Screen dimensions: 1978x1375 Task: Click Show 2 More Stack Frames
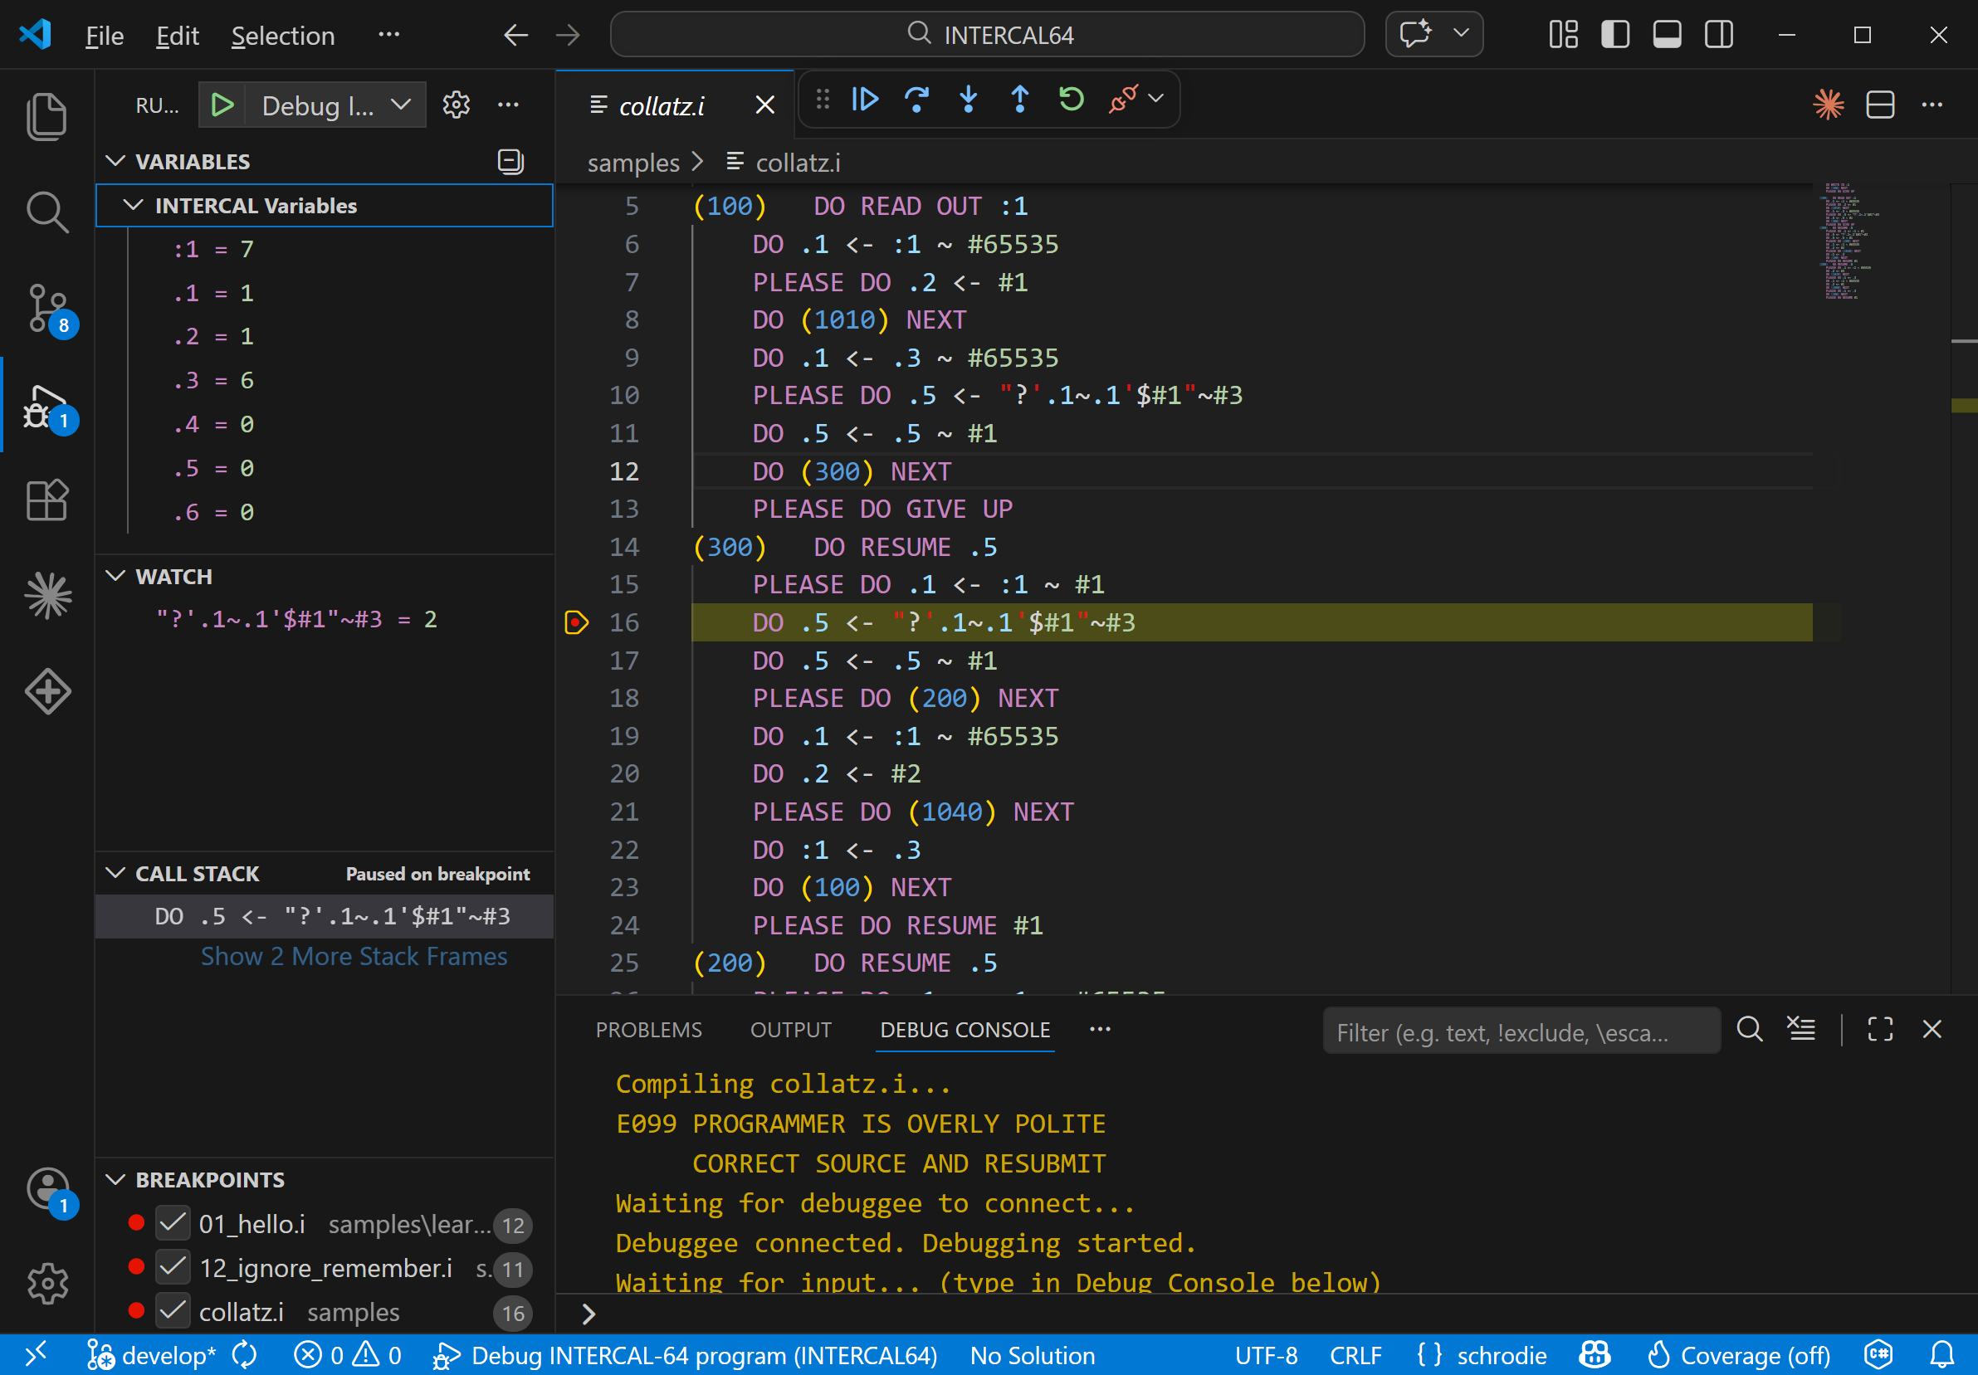point(354,956)
